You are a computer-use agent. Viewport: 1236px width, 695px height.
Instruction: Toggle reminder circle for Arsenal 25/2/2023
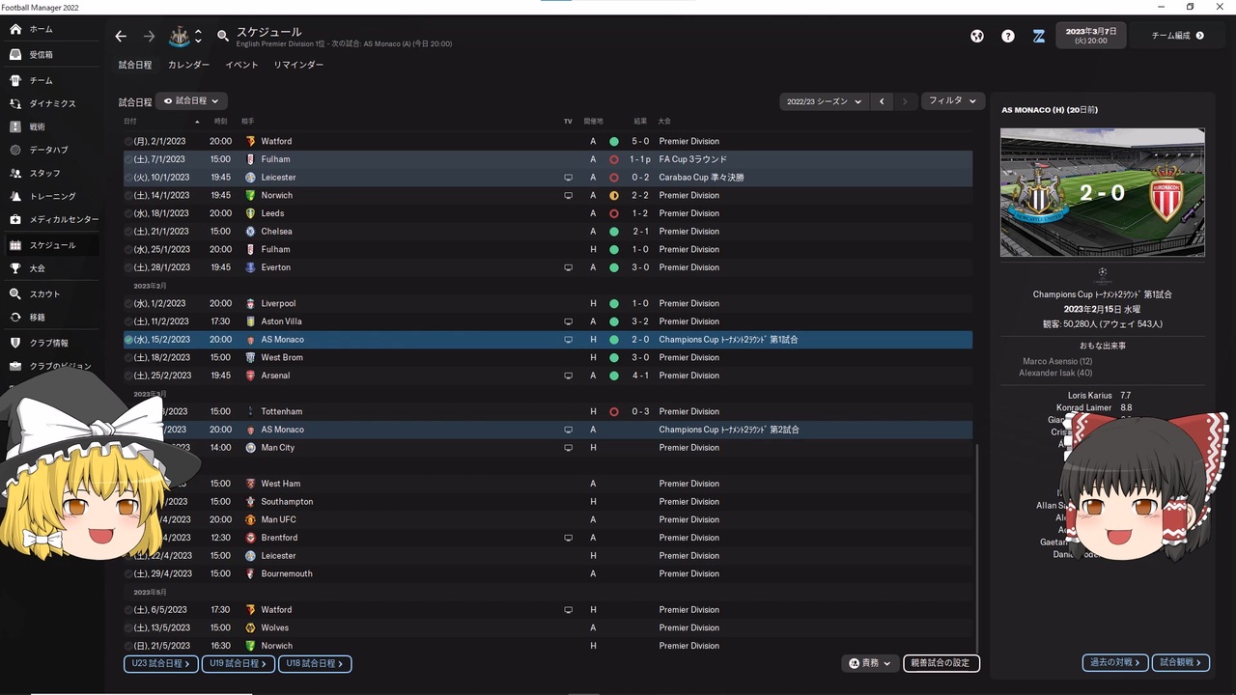tap(129, 375)
